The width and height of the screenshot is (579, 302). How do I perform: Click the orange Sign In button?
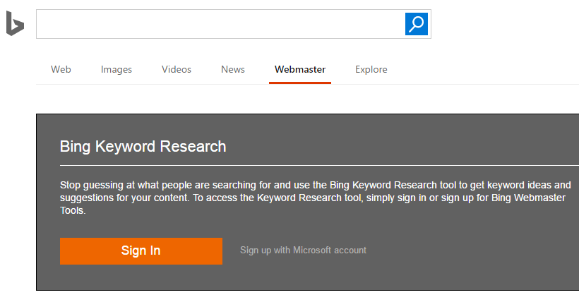click(x=141, y=251)
